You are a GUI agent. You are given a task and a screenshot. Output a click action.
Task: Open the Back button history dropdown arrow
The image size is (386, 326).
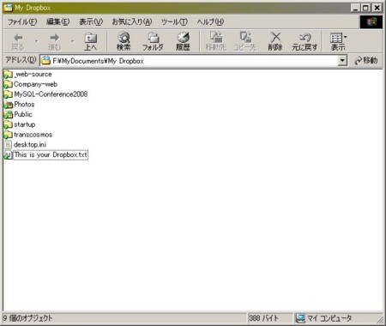pyautogui.click(x=36, y=41)
